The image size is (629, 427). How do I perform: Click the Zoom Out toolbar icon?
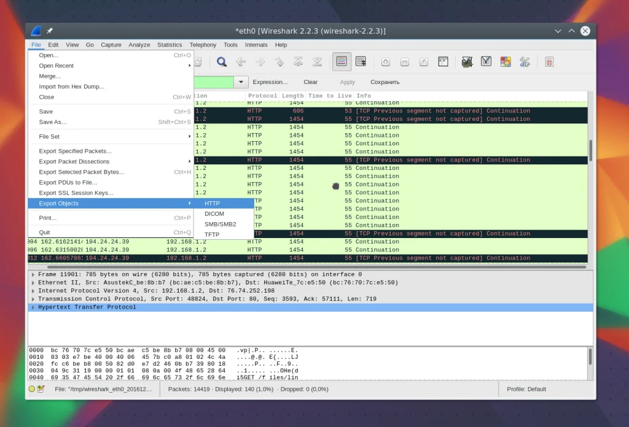[405, 62]
